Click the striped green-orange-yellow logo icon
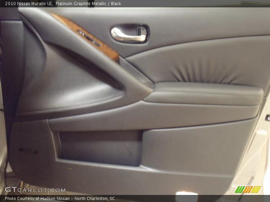Image resolution: width=270 pixels, height=202 pixels. click(x=248, y=190)
